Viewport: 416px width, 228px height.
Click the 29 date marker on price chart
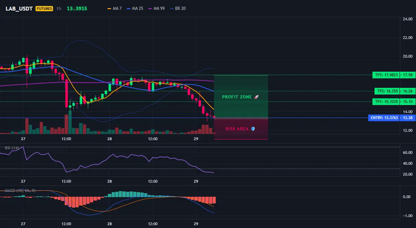pyautogui.click(x=196, y=138)
